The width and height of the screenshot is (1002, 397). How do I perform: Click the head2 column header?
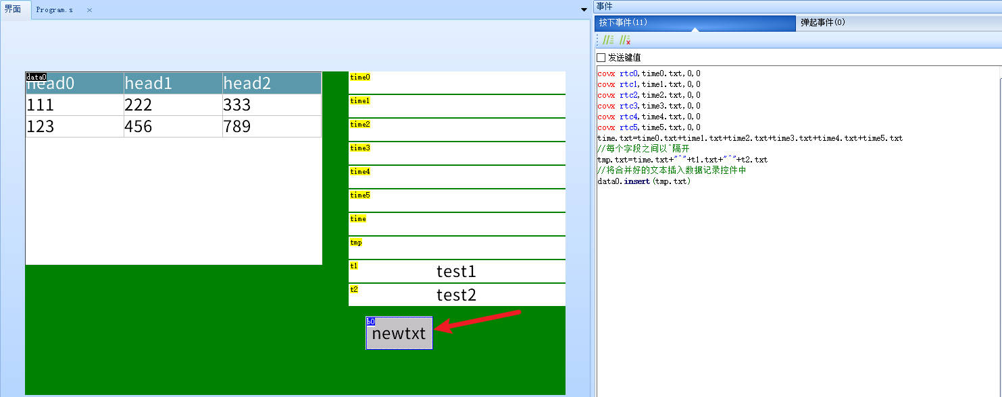[x=271, y=83]
